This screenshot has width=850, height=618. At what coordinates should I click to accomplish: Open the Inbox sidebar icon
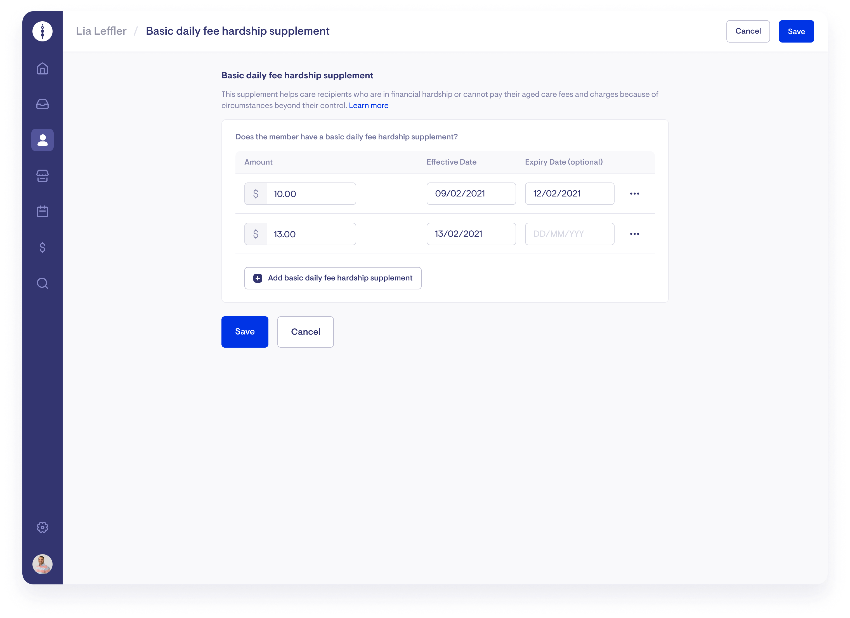tap(42, 104)
